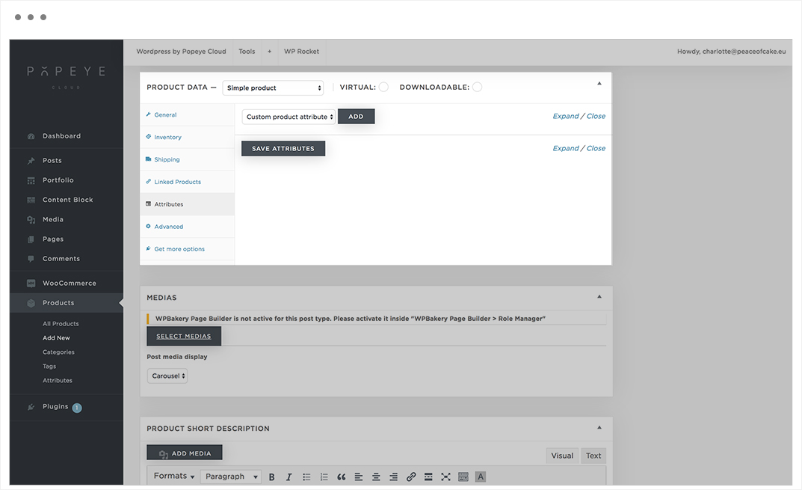The image size is (802, 490).
Task: Click the Bold formatting icon
Action: (271, 477)
